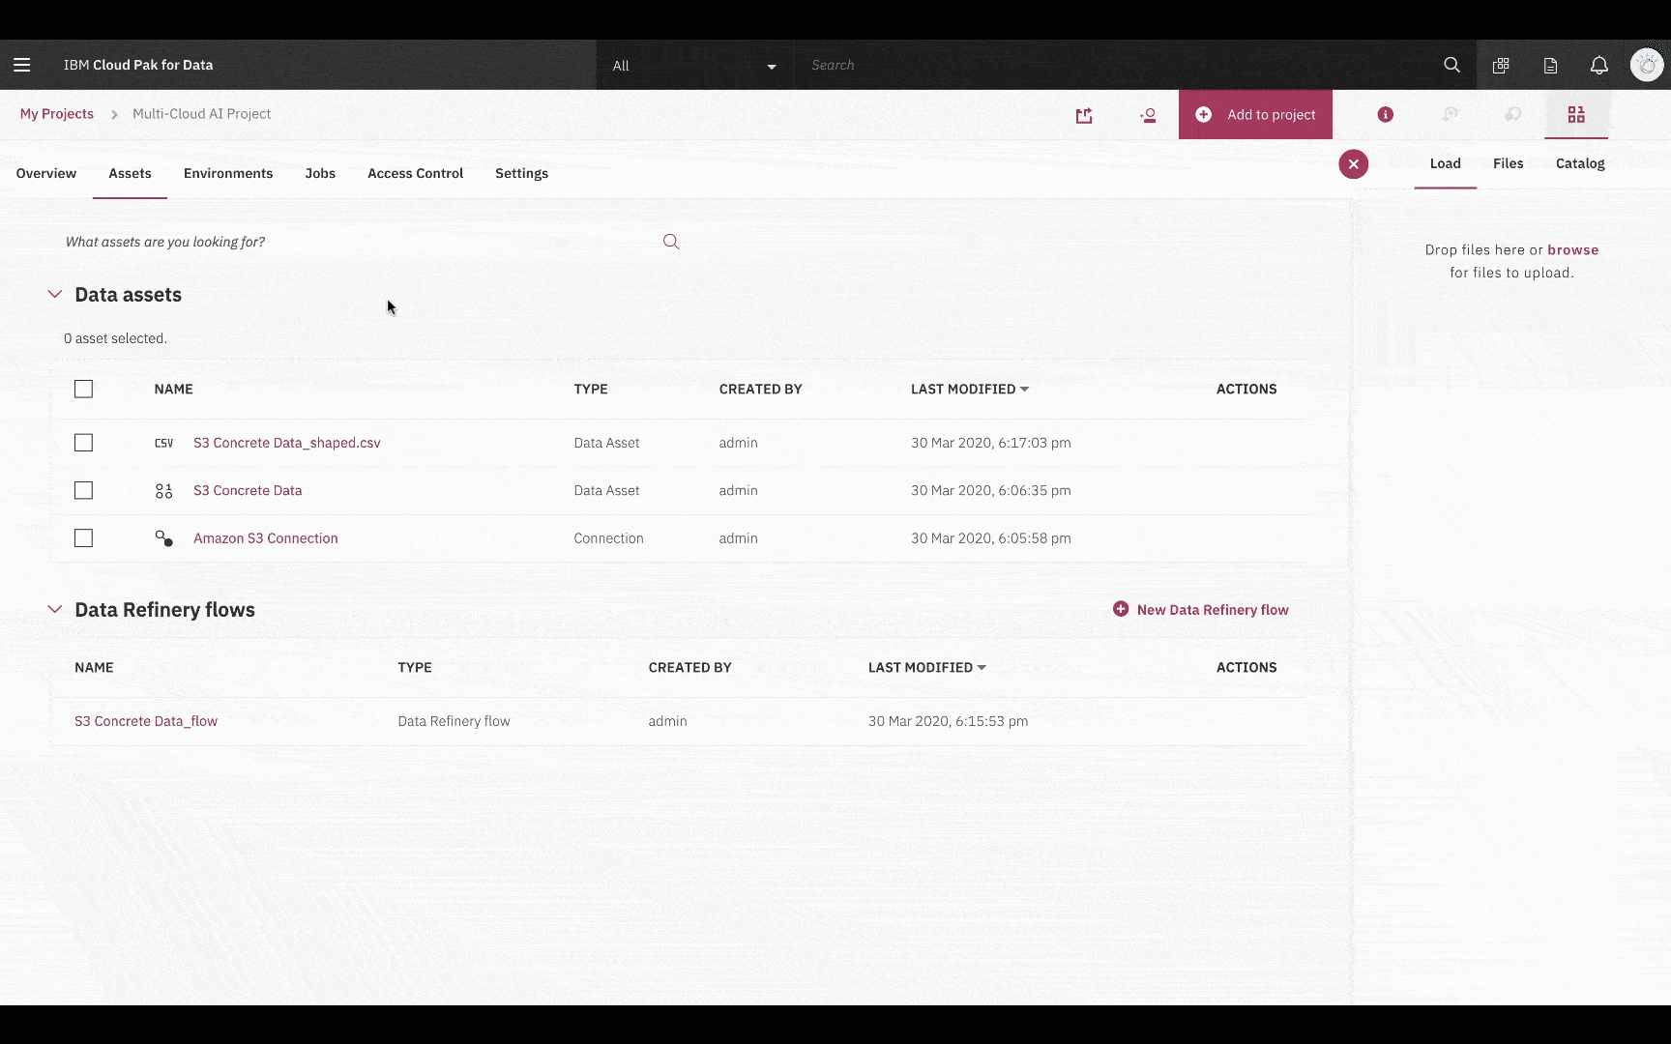Click the asset search magnifier icon
This screenshot has width=1671, height=1044.
[671, 242]
